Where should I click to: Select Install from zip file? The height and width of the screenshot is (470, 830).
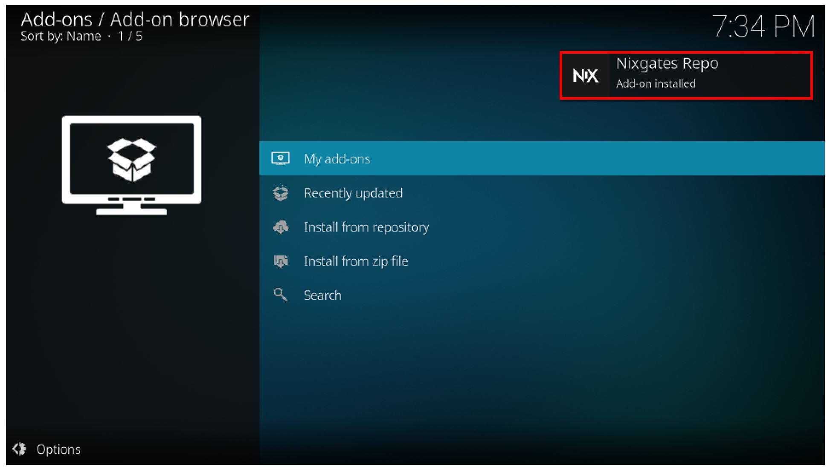pos(542,261)
